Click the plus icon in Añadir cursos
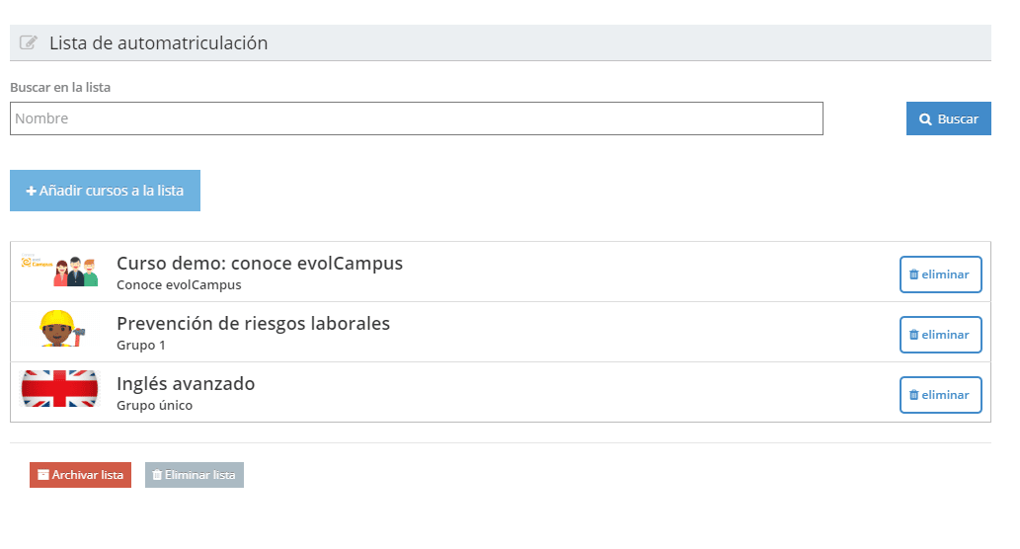Image resolution: width=1020 pixels, height=549 pixels. [32, 191]
